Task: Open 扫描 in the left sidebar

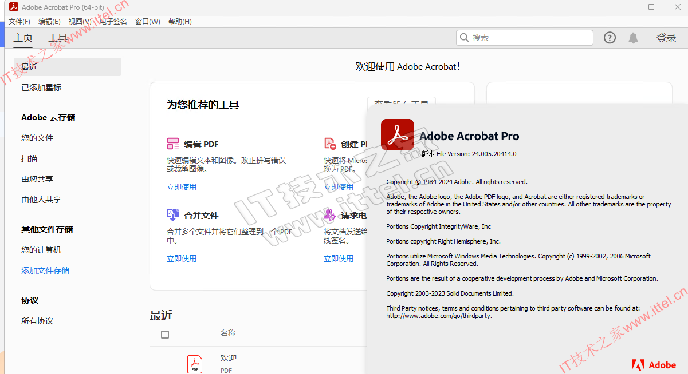Action: pyautogui.click(x=29, y=158)
